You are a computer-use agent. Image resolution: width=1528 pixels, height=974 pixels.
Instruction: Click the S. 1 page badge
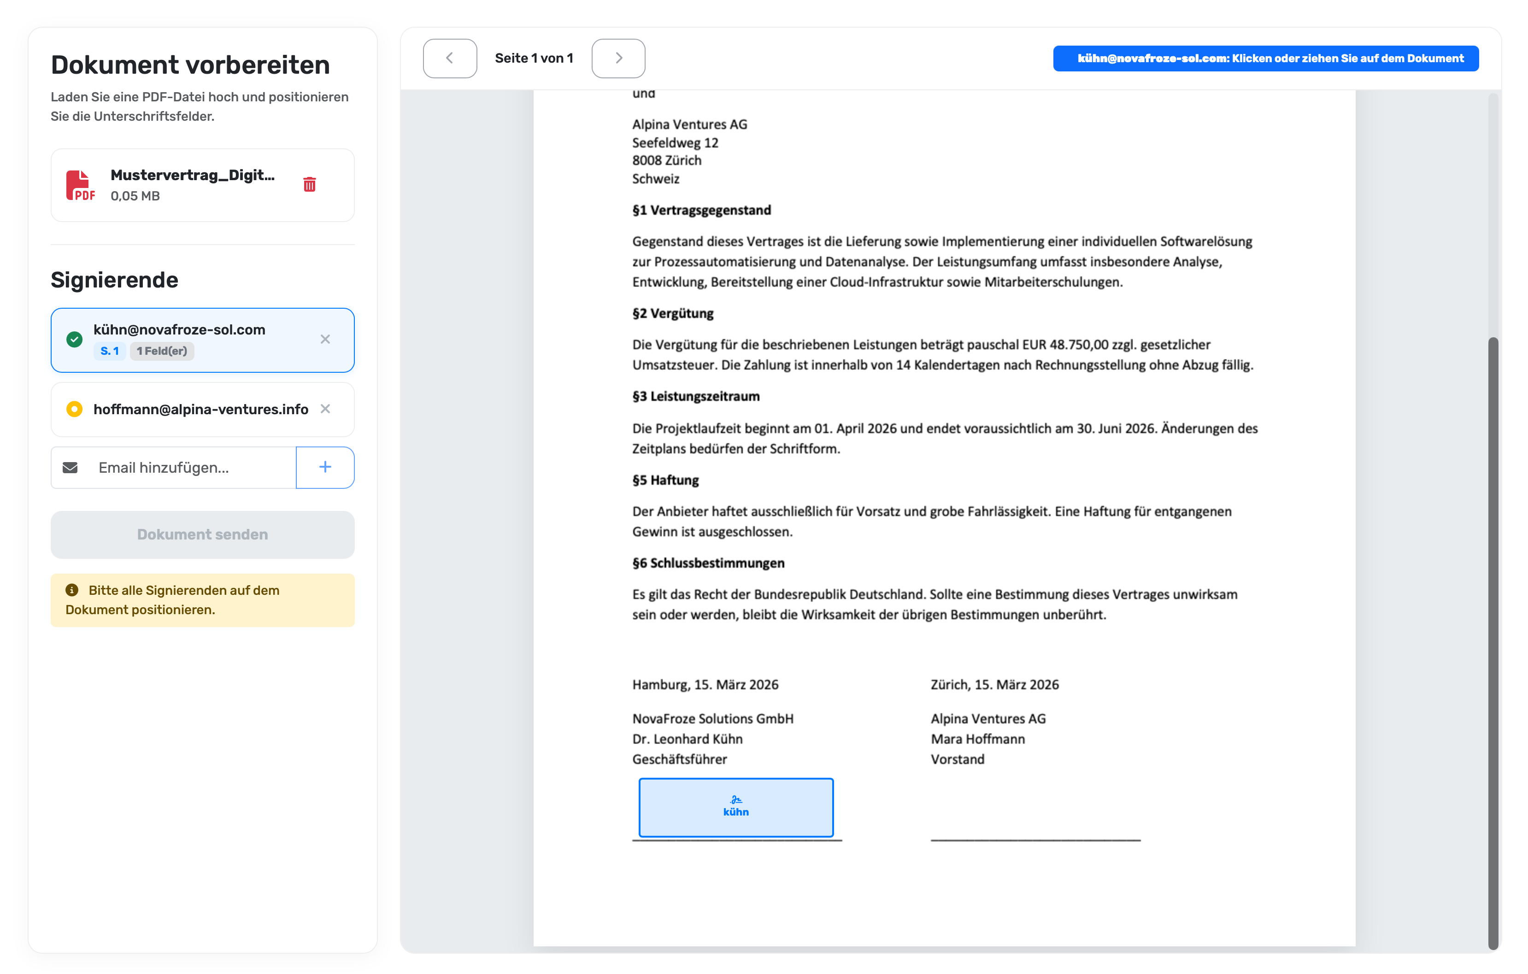110,351
